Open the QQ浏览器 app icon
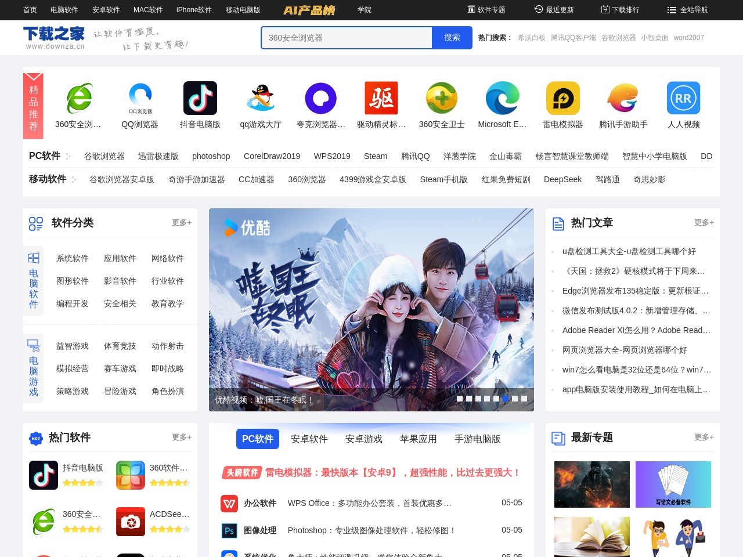Image resolution: width=743 pixels, height=557 pixels. [x=140, y=98]
